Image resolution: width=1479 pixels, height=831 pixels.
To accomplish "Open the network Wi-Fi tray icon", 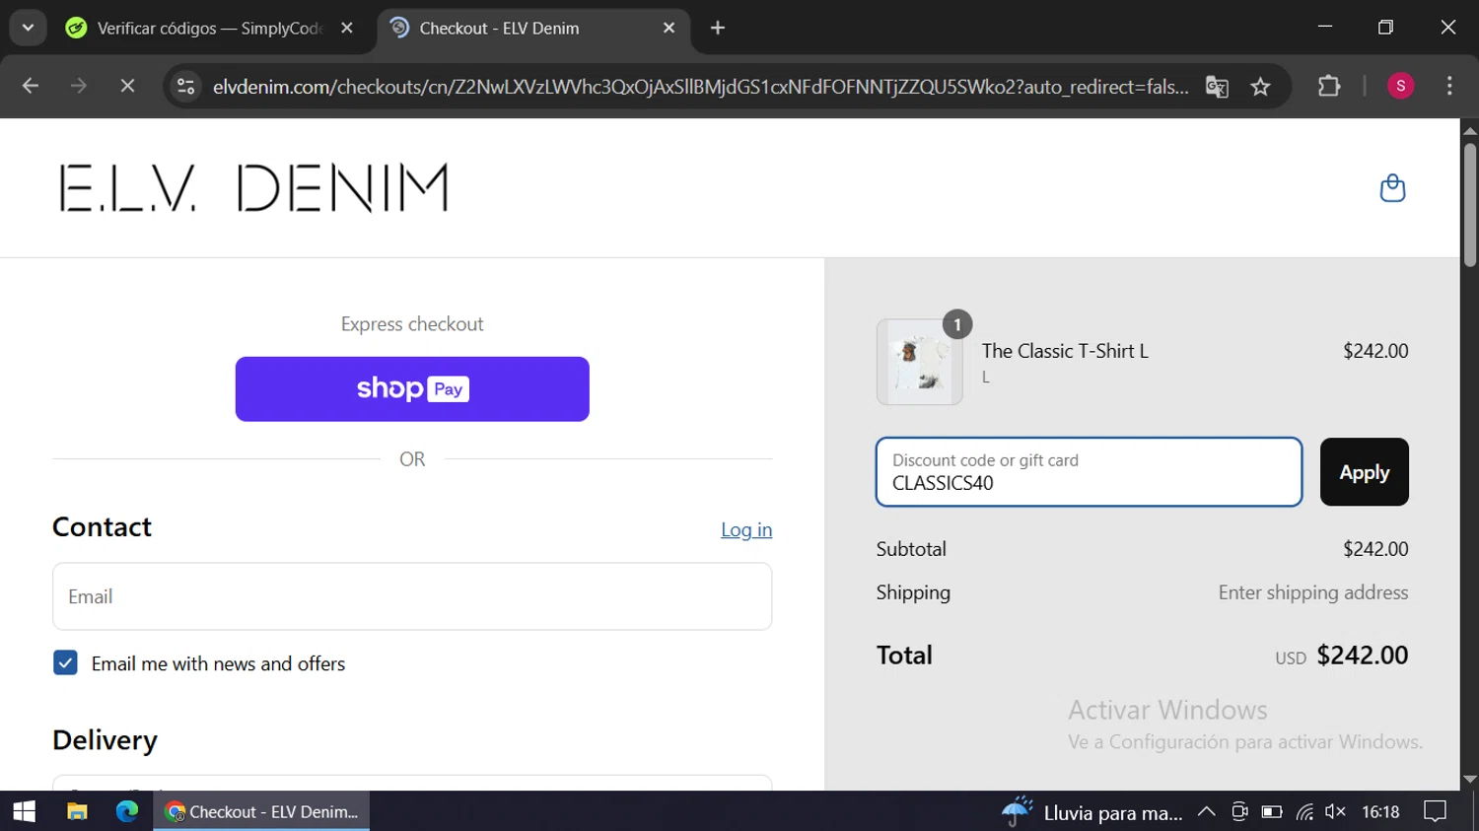I will tap(1304, 812).
